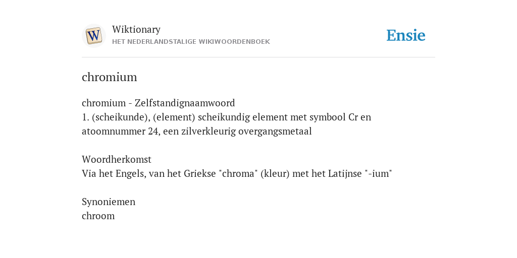Click the synonym 'chroom'
517x258 pixels.
[98, 216]
